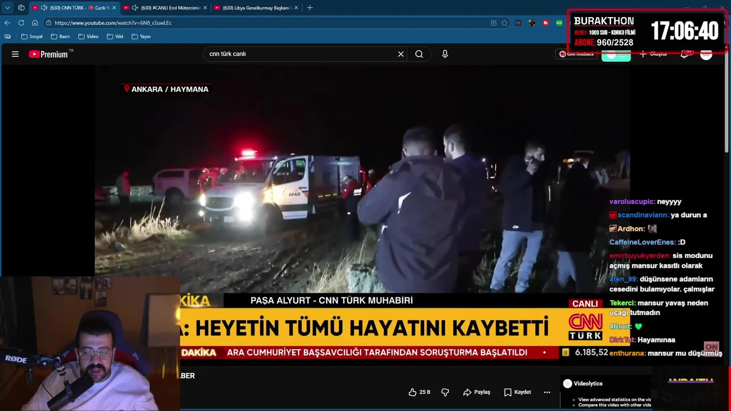Image resolution: width=731 pixels, height=411 pixels.
Task: Close the Erol Mütercimler tab
Action: click(205, 8)
